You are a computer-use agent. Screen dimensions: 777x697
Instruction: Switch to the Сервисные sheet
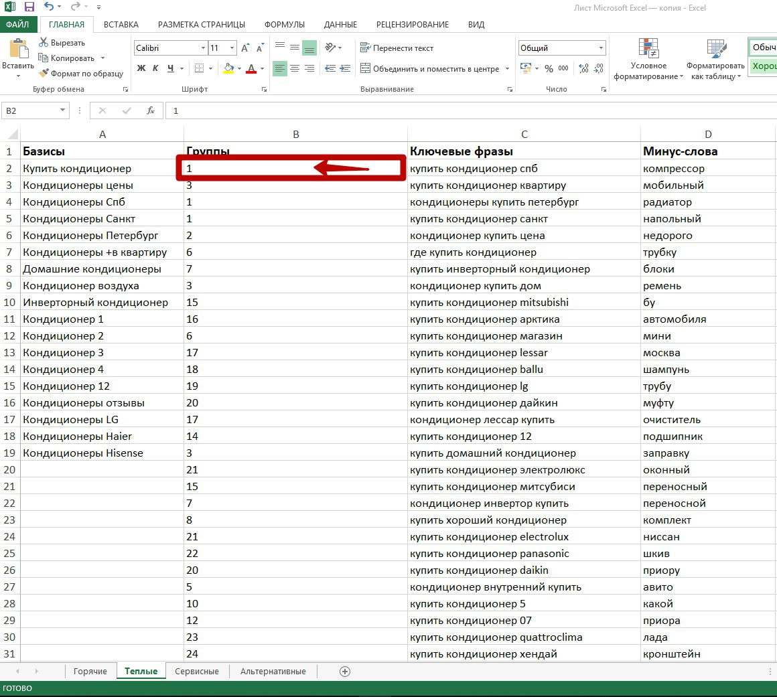[x=197, y=672]
